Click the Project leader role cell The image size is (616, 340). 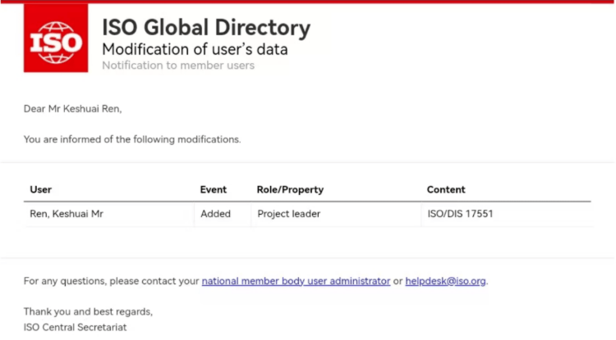288,214
